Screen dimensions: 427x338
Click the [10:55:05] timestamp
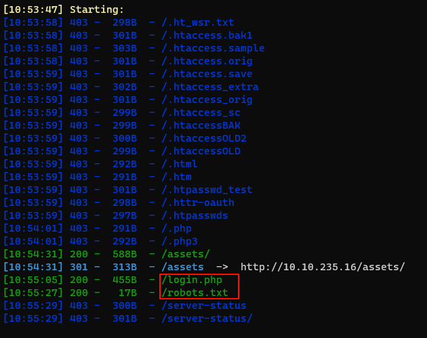pos(33,280)
